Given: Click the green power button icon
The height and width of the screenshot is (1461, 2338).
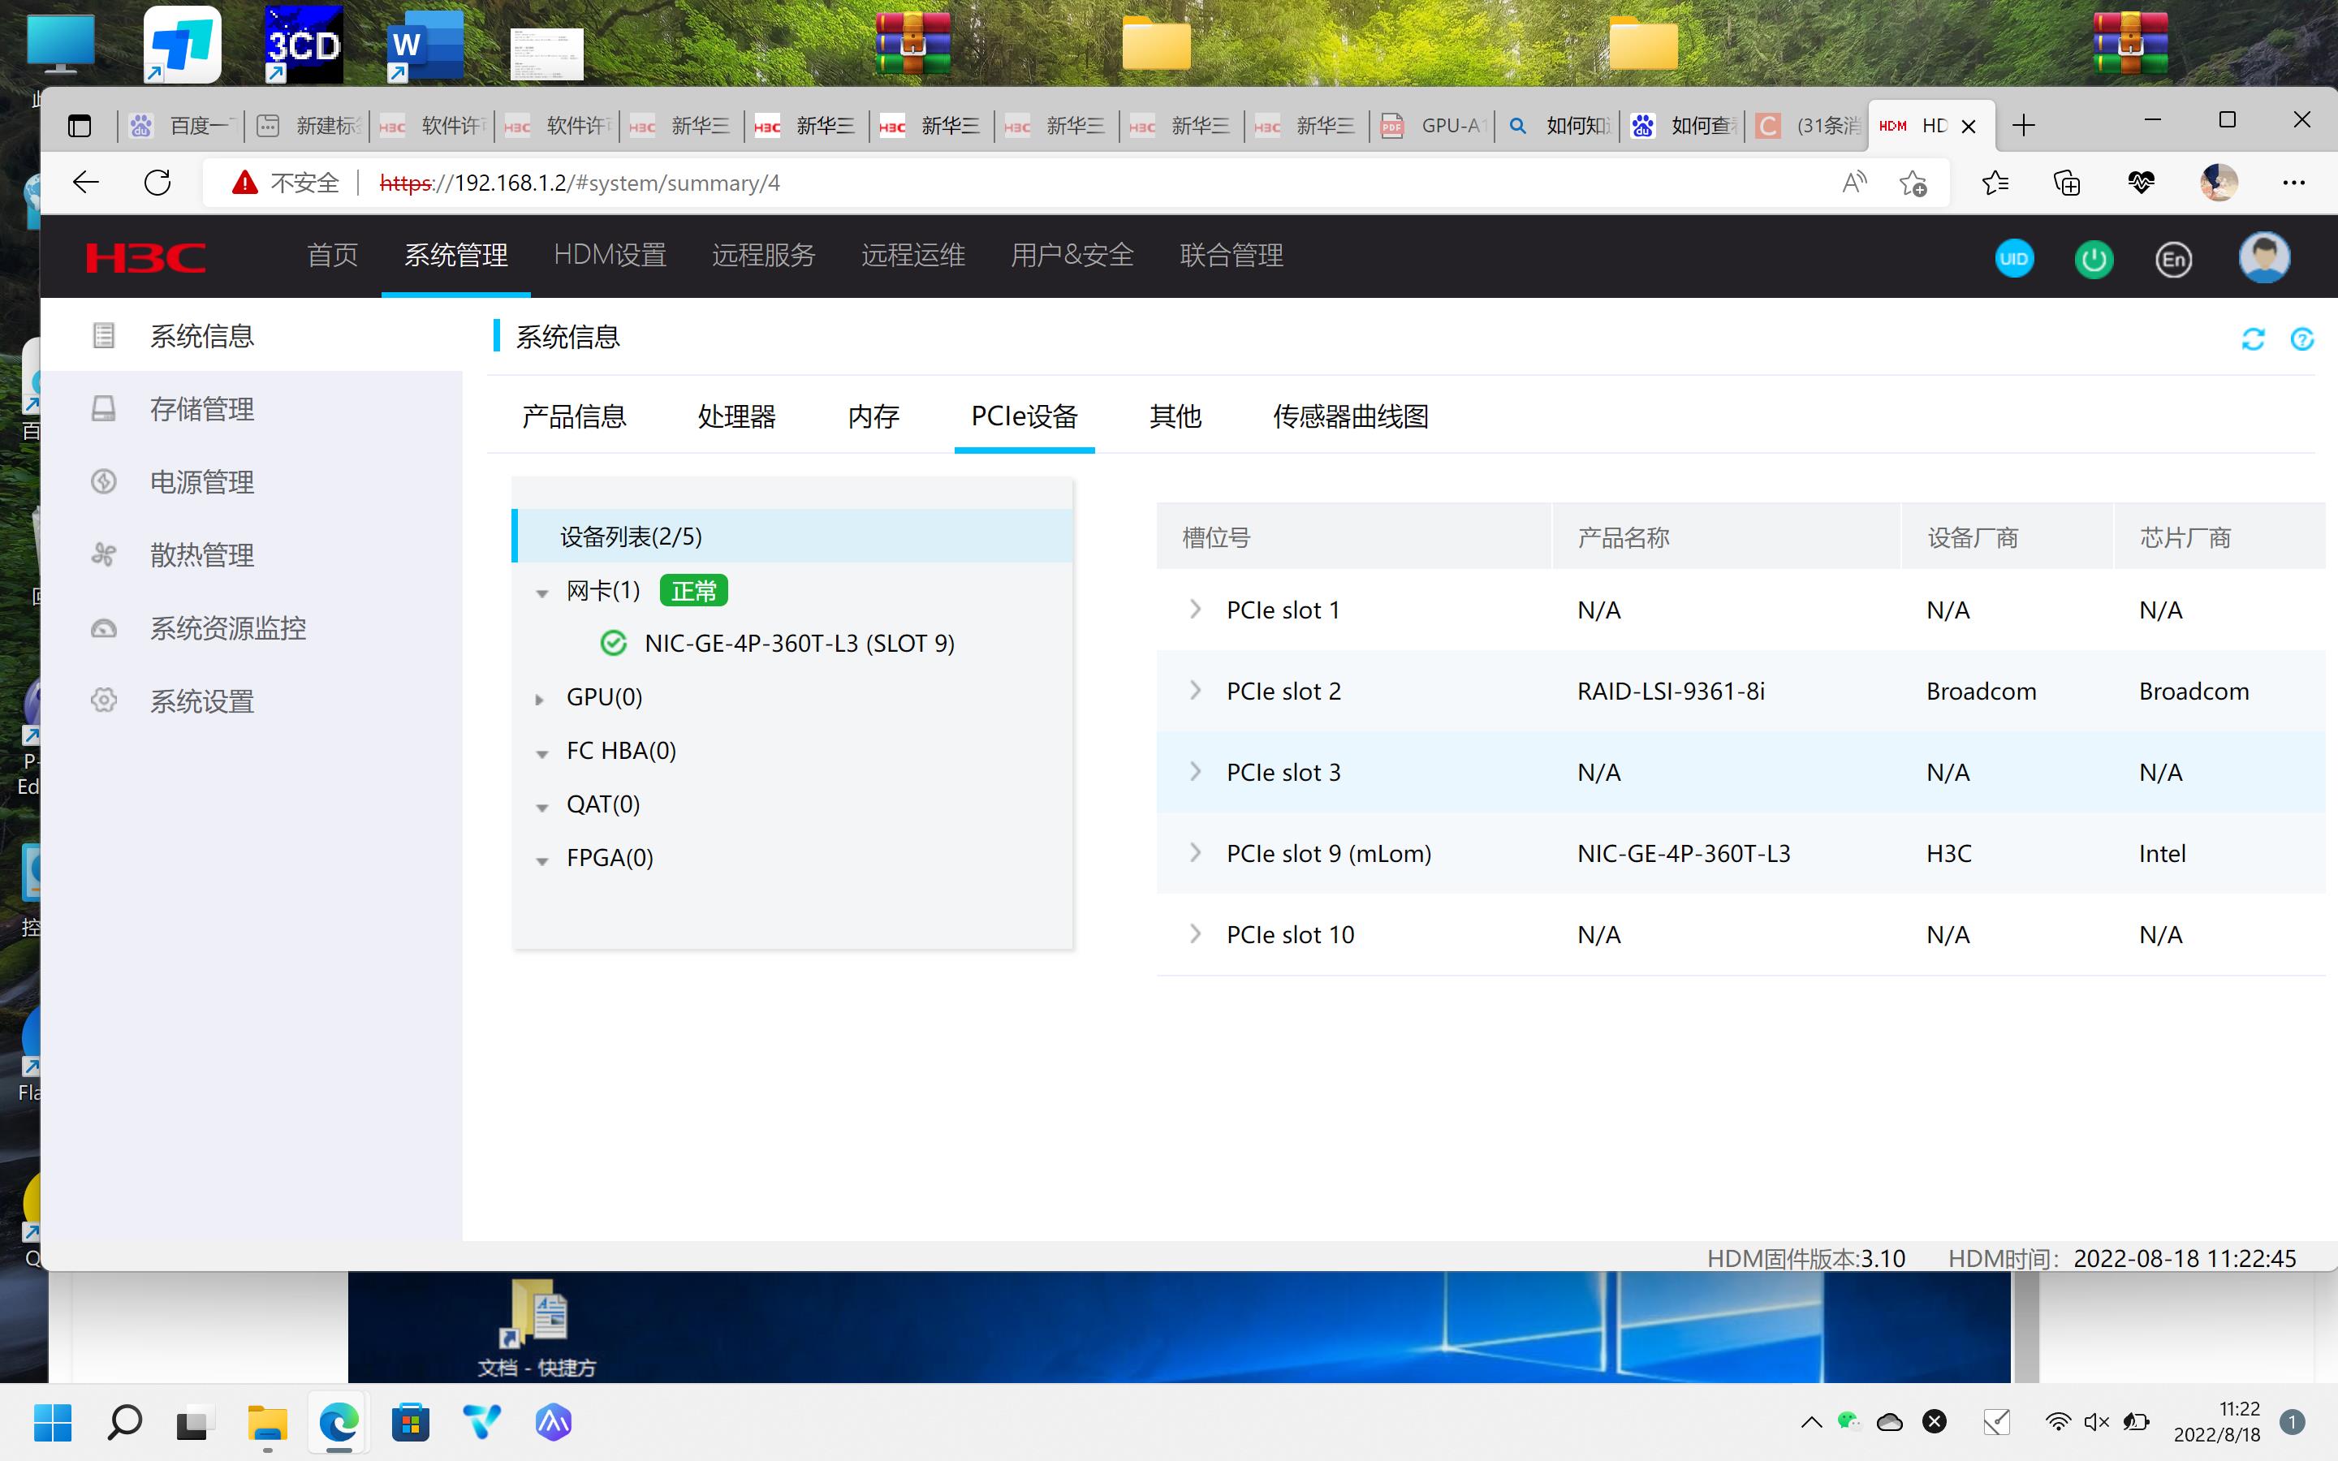Looking at the screenshot, I should 2094,259.
